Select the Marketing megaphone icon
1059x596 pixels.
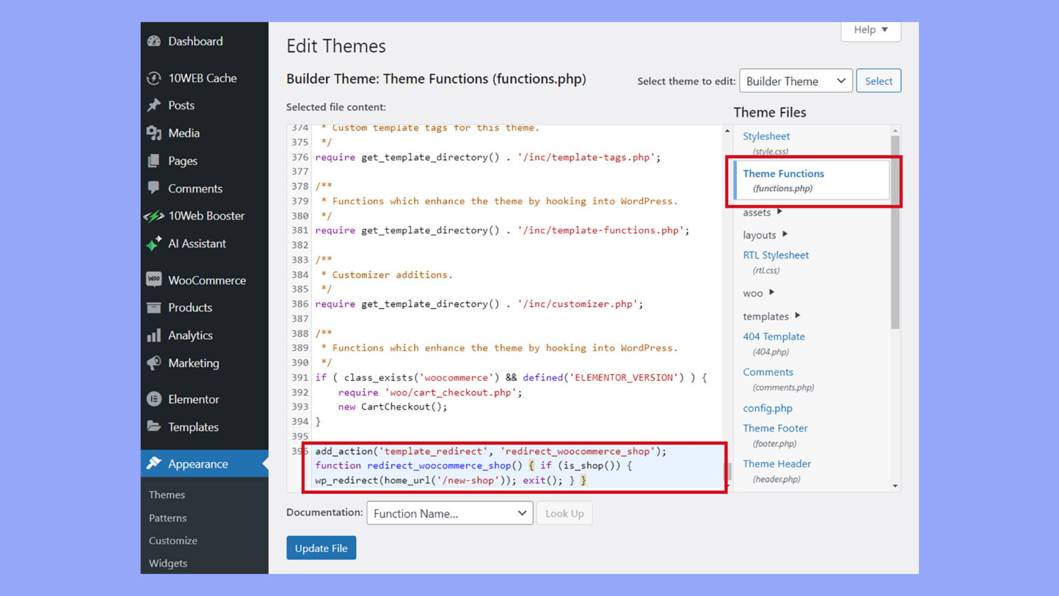click(x=153, y=363)
